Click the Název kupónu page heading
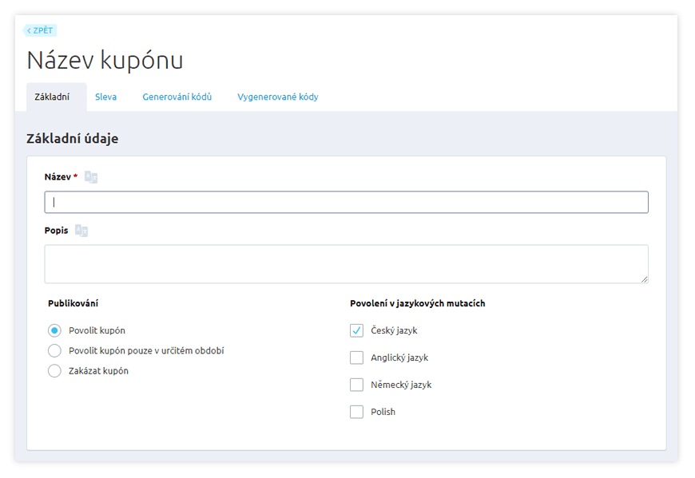The height and width of the screenshot is (478, 695). [105, 61]
